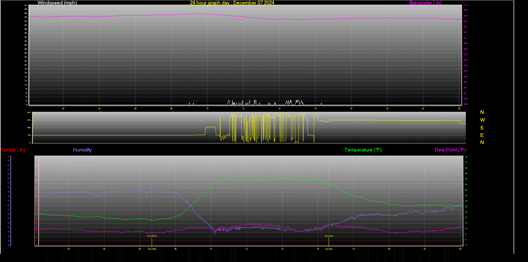Screen dimensions: 528x262
Task: Click the '360' tick on wind direction axis
Action: (29, 113)
